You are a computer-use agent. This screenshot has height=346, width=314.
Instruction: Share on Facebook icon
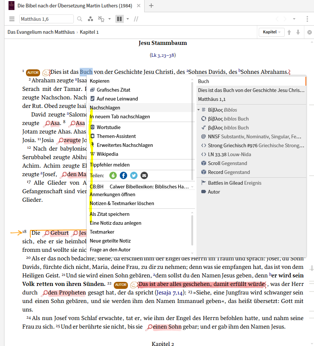(x=123, y=175)
